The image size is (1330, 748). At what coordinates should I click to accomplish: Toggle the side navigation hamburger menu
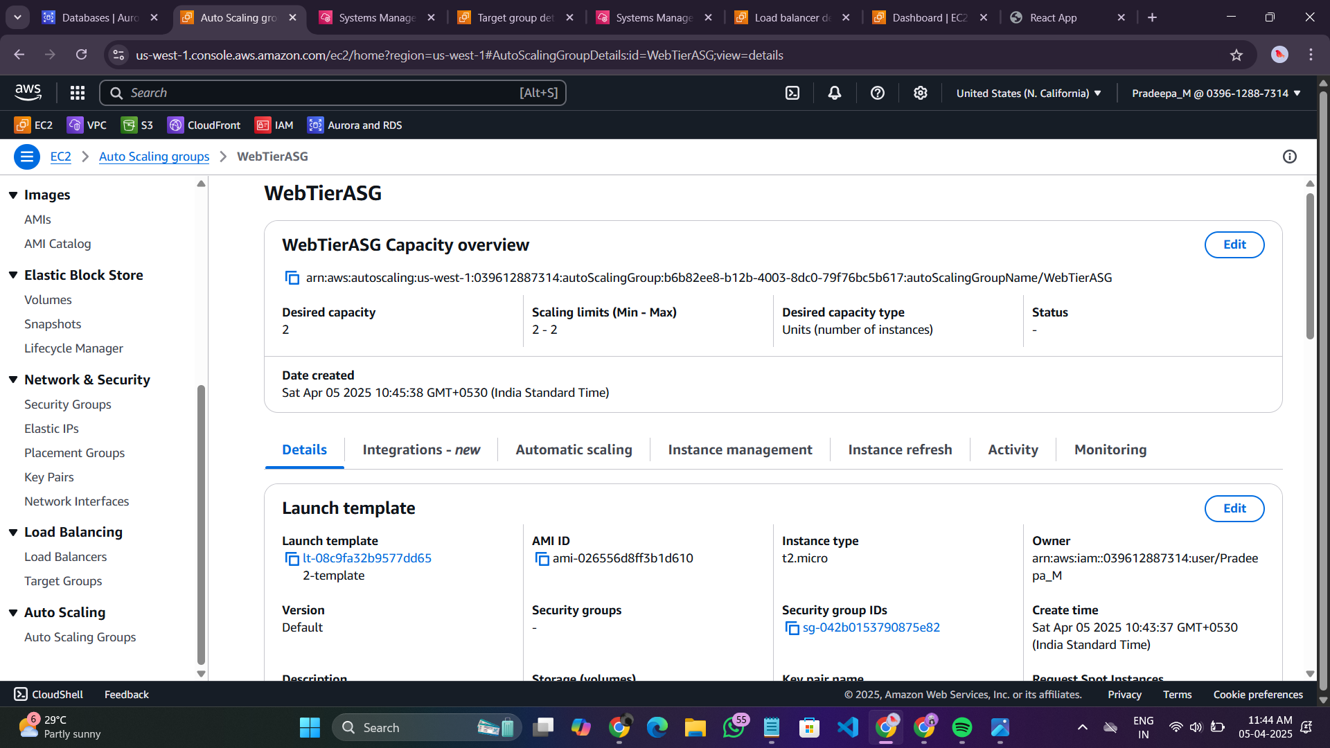[27, 157]
